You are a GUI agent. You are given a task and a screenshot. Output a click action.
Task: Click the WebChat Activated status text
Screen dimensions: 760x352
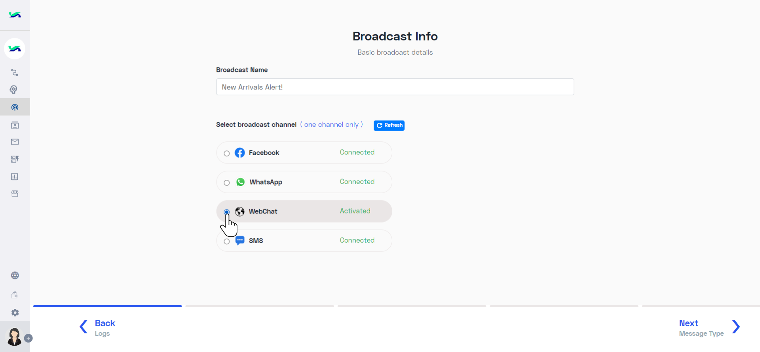pos(355,211)
